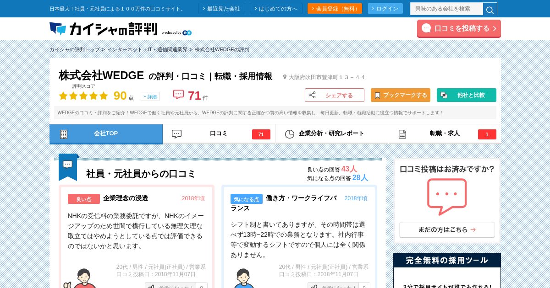550x288 pixels.
Task: Open the カイシャの評判トップ breadcrumb link
Action: point(75,49)
